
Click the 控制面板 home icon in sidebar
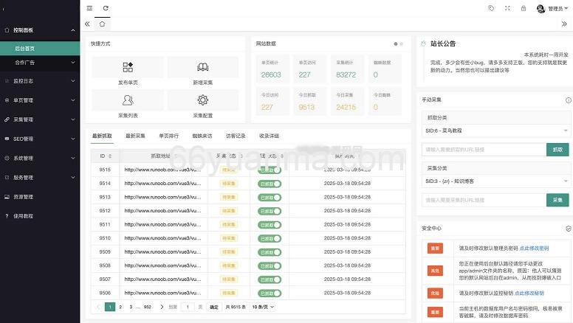[7, 30]
